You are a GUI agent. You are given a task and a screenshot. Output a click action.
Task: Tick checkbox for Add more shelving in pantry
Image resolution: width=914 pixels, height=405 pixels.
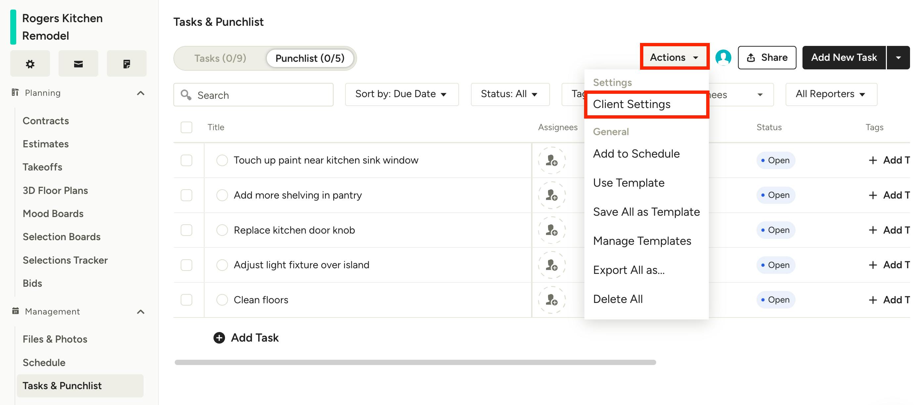pyautogui.click(x=186, y=195)
